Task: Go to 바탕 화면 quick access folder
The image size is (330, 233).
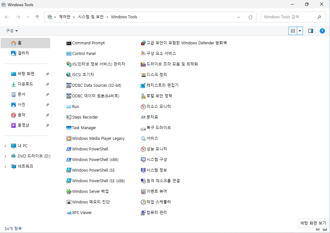Action: [x=25, y=74]
